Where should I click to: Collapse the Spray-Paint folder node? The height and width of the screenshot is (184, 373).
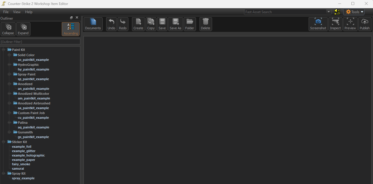tap(9, 74)
